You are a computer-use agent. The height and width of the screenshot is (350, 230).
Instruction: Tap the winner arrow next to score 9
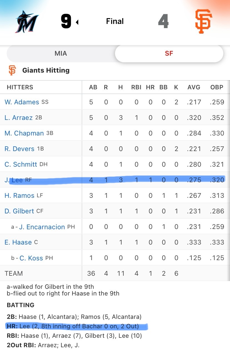click(x=77, y=22)
